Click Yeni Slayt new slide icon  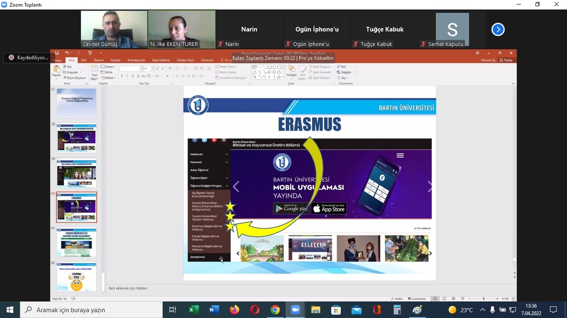[x=94, y=68]
